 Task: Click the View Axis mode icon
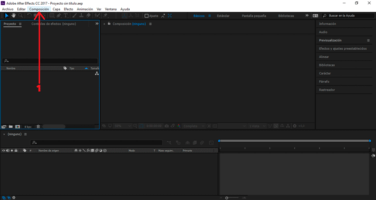pyautogui.click(x=137, y=15)
